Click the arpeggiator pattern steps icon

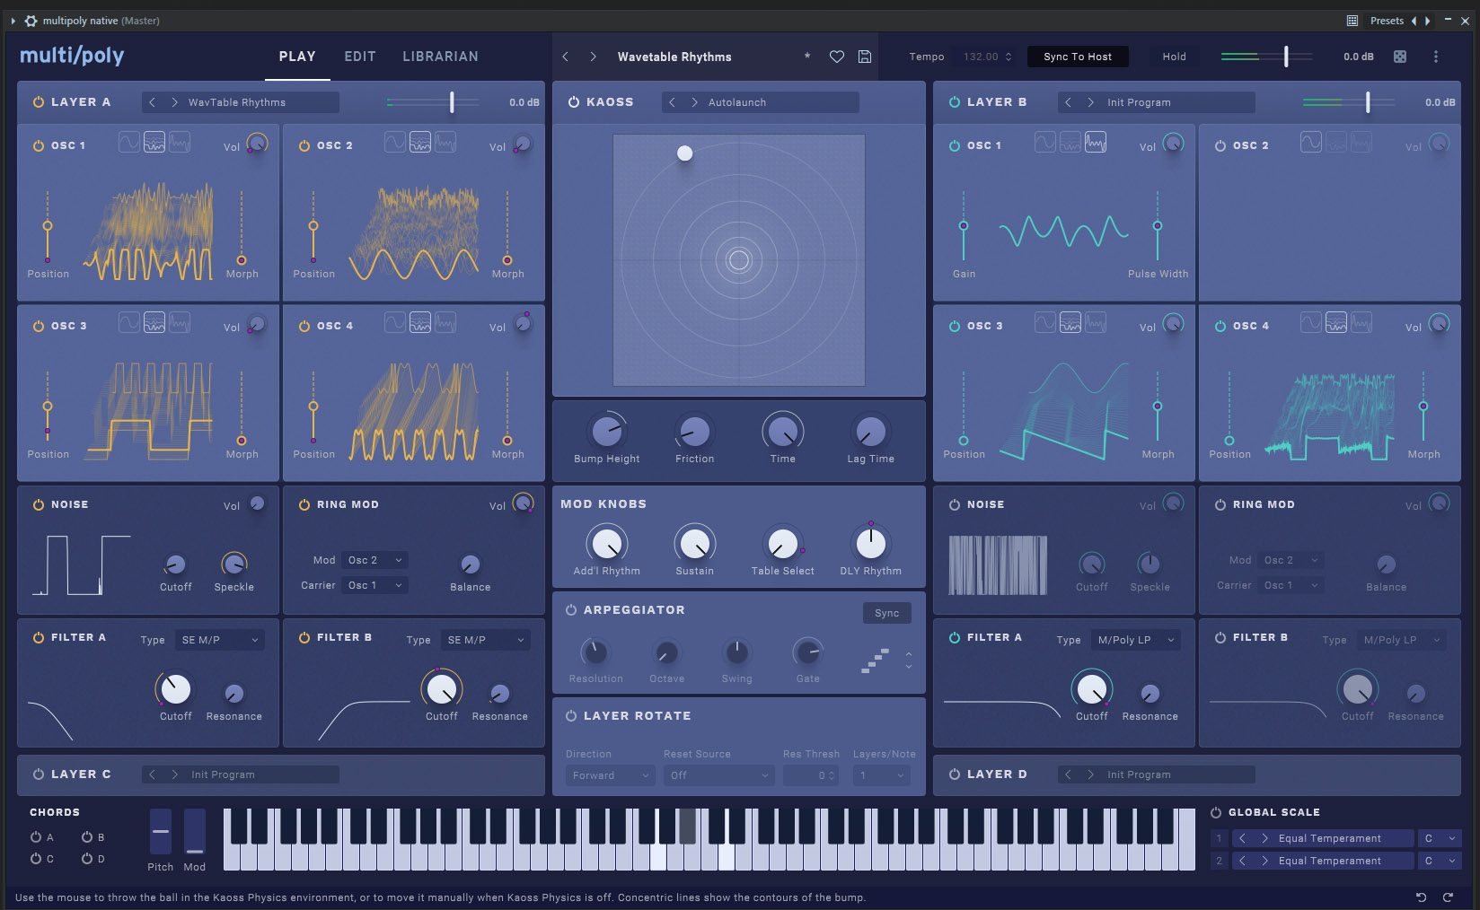(876, 661)
